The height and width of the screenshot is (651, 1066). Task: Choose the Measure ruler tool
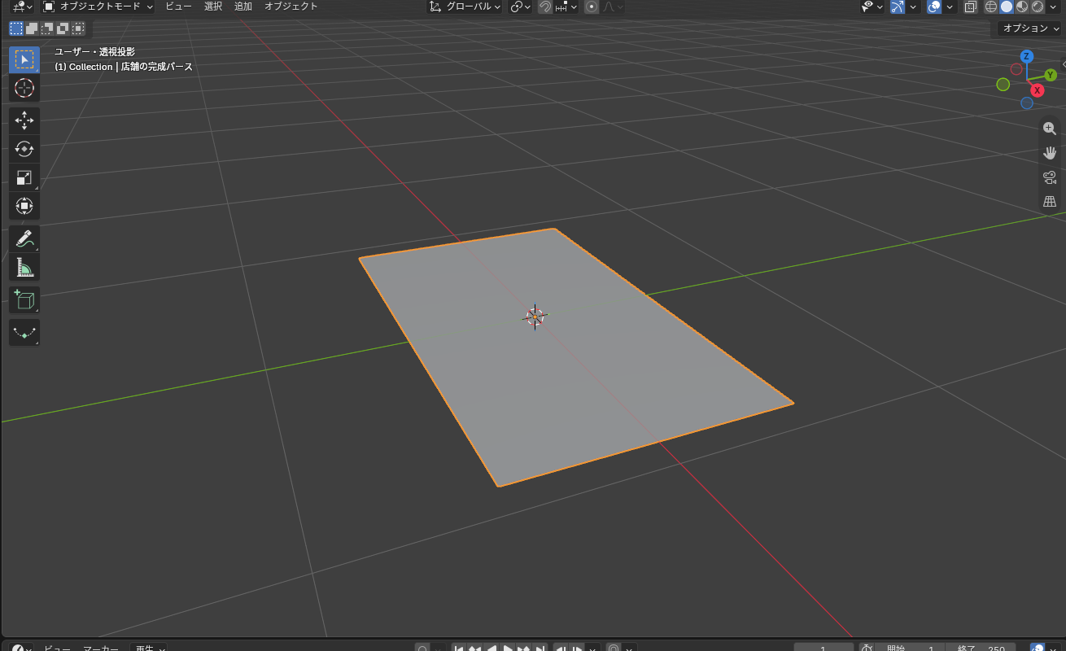tap(24, 268)
